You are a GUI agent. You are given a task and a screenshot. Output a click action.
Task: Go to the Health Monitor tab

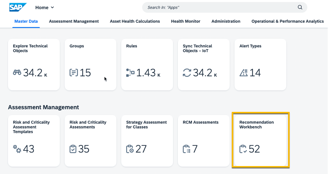point(186,21)
